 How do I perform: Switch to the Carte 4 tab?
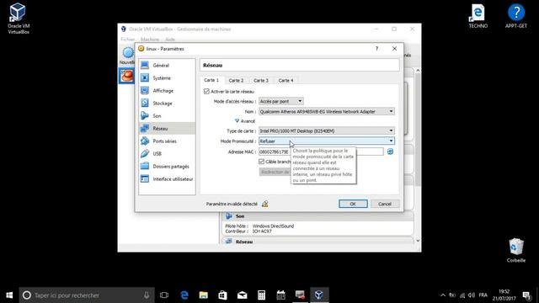click(286, 81)
